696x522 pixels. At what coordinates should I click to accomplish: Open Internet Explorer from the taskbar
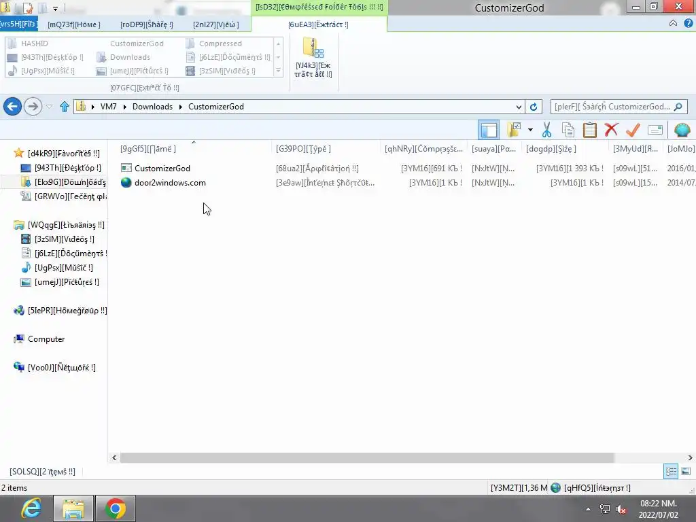tap(31, 508)
